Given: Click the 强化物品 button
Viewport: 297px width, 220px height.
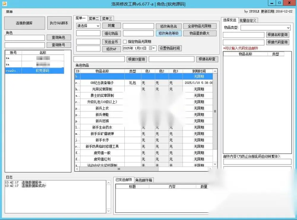Looking at the screenshot, I should 111,34.
